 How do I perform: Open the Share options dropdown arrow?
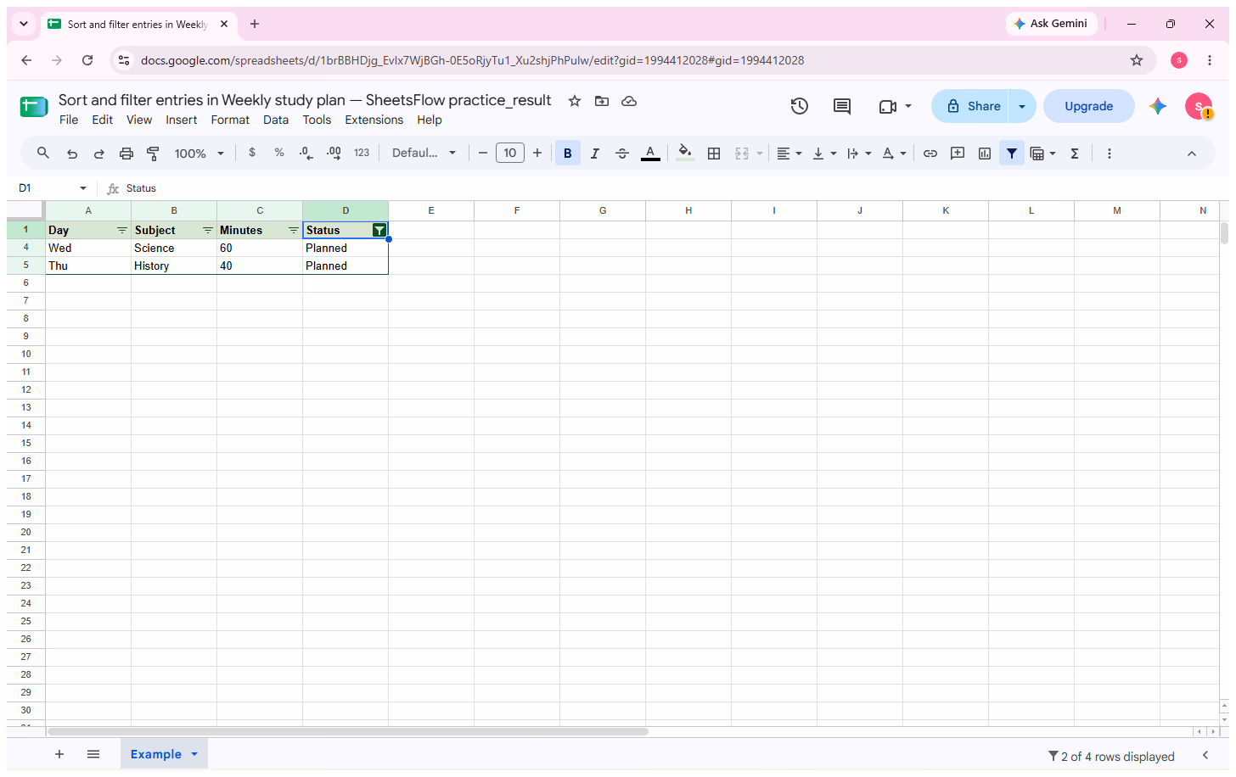pos(1022,106)
